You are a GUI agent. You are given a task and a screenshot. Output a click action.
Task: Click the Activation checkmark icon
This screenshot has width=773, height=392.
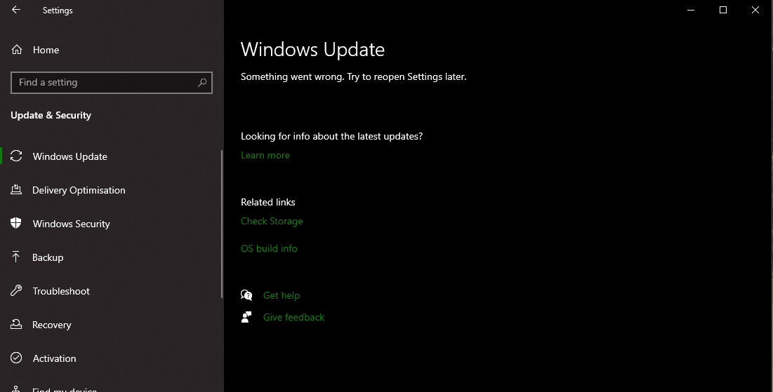16,358
